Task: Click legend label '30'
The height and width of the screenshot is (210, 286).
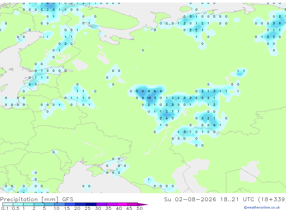Action: tap(98, 208)
